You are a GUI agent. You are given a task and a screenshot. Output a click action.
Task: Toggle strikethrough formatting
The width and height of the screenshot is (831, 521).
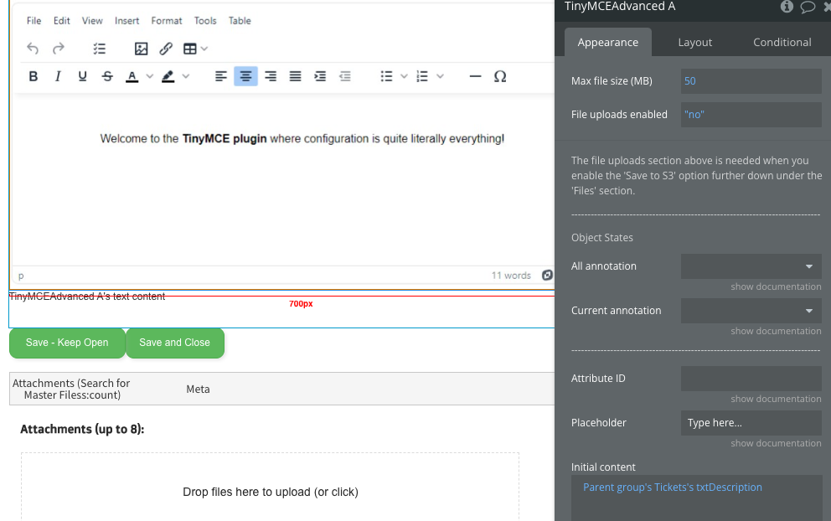pyautogui.click(x=107, y=76)
